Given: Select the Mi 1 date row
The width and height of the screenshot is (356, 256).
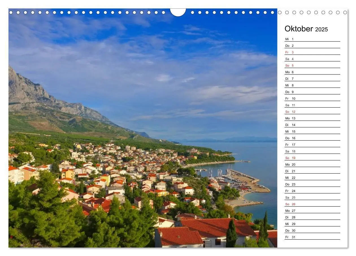Looking at the screenshot, I should [x=312, y=39].
